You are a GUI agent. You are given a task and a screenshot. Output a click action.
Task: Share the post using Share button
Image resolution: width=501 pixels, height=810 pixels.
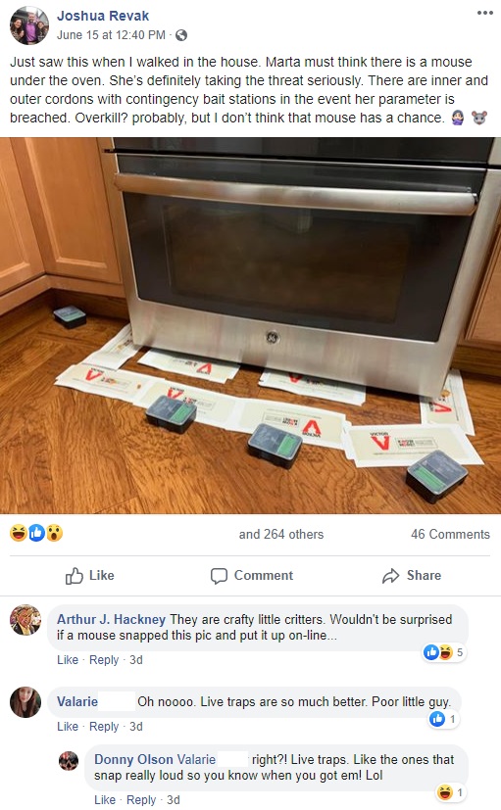pos(412,576)
